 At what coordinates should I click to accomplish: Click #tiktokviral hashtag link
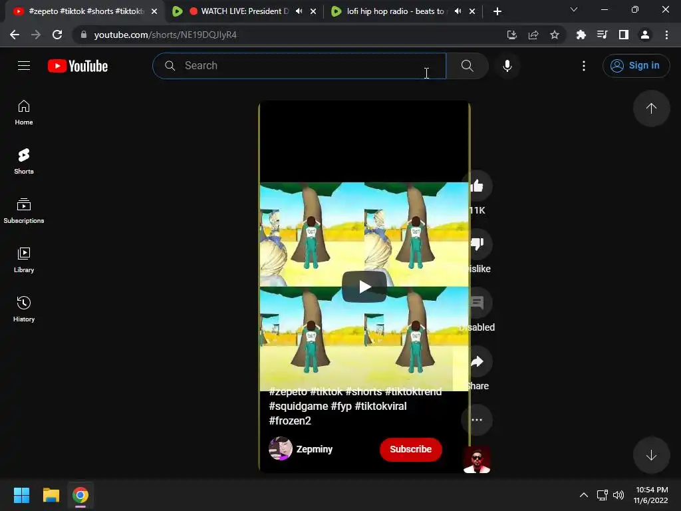pyautogui.click(x=380, y=406)
